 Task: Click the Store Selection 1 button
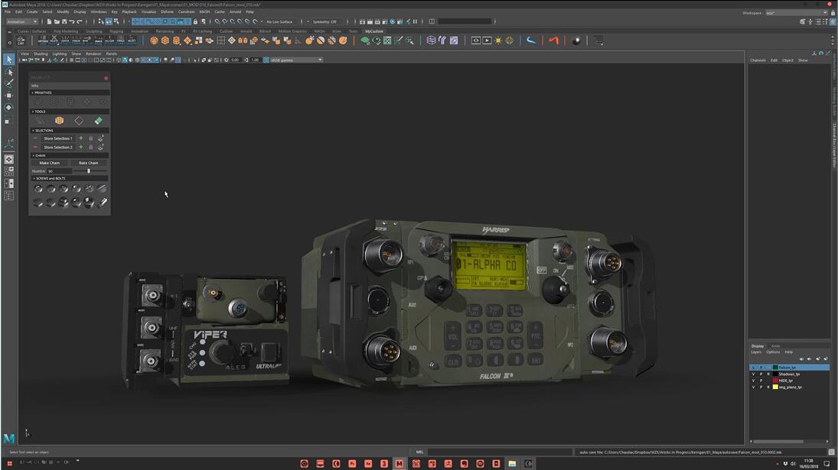tap(57, 138)
